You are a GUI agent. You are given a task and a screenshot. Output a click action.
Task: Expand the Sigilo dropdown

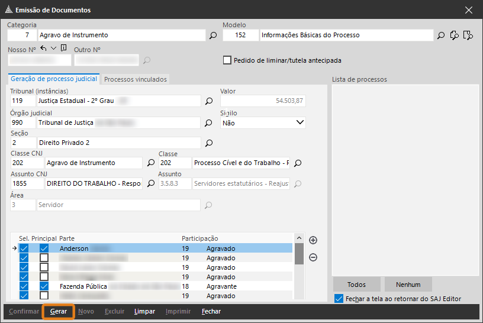pyautogui.click(x=299, y=123)
